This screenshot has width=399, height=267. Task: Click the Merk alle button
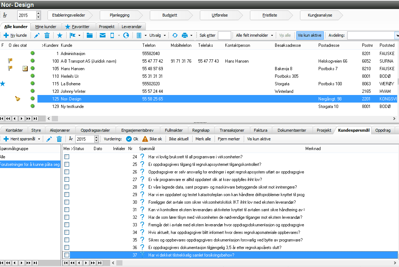203,139
